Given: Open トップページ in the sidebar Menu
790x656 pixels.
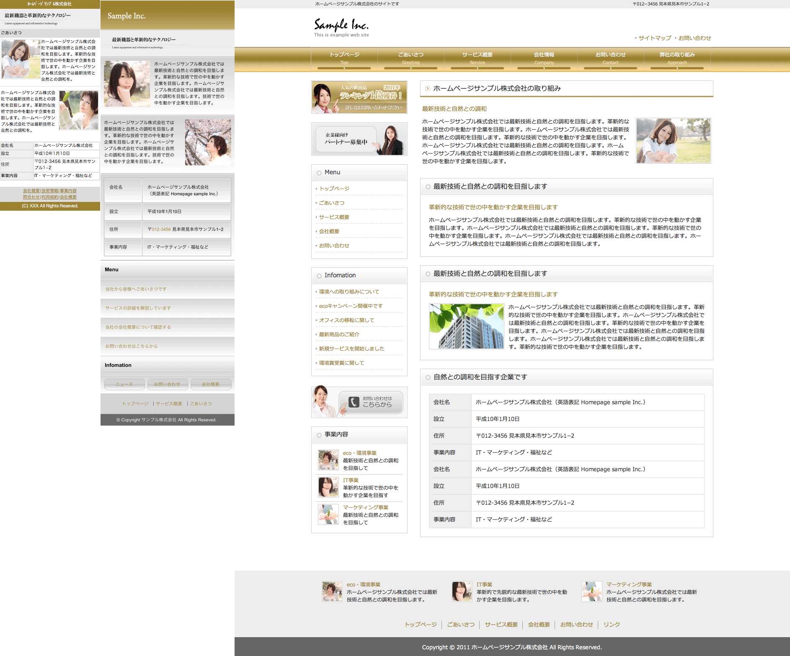Looking at the screenshot, I should pyautogui.click(x=334, y=189).
